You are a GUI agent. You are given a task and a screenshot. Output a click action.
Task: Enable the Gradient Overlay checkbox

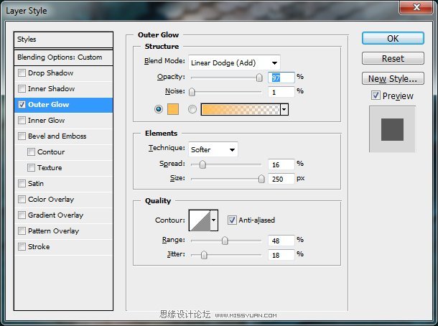click(22, 215)
